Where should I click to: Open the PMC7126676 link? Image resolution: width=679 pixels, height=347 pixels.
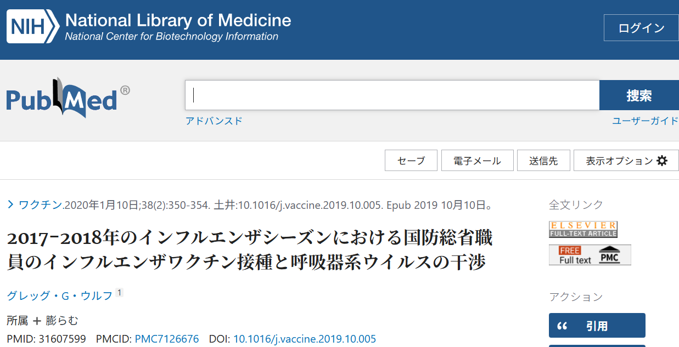167,339
